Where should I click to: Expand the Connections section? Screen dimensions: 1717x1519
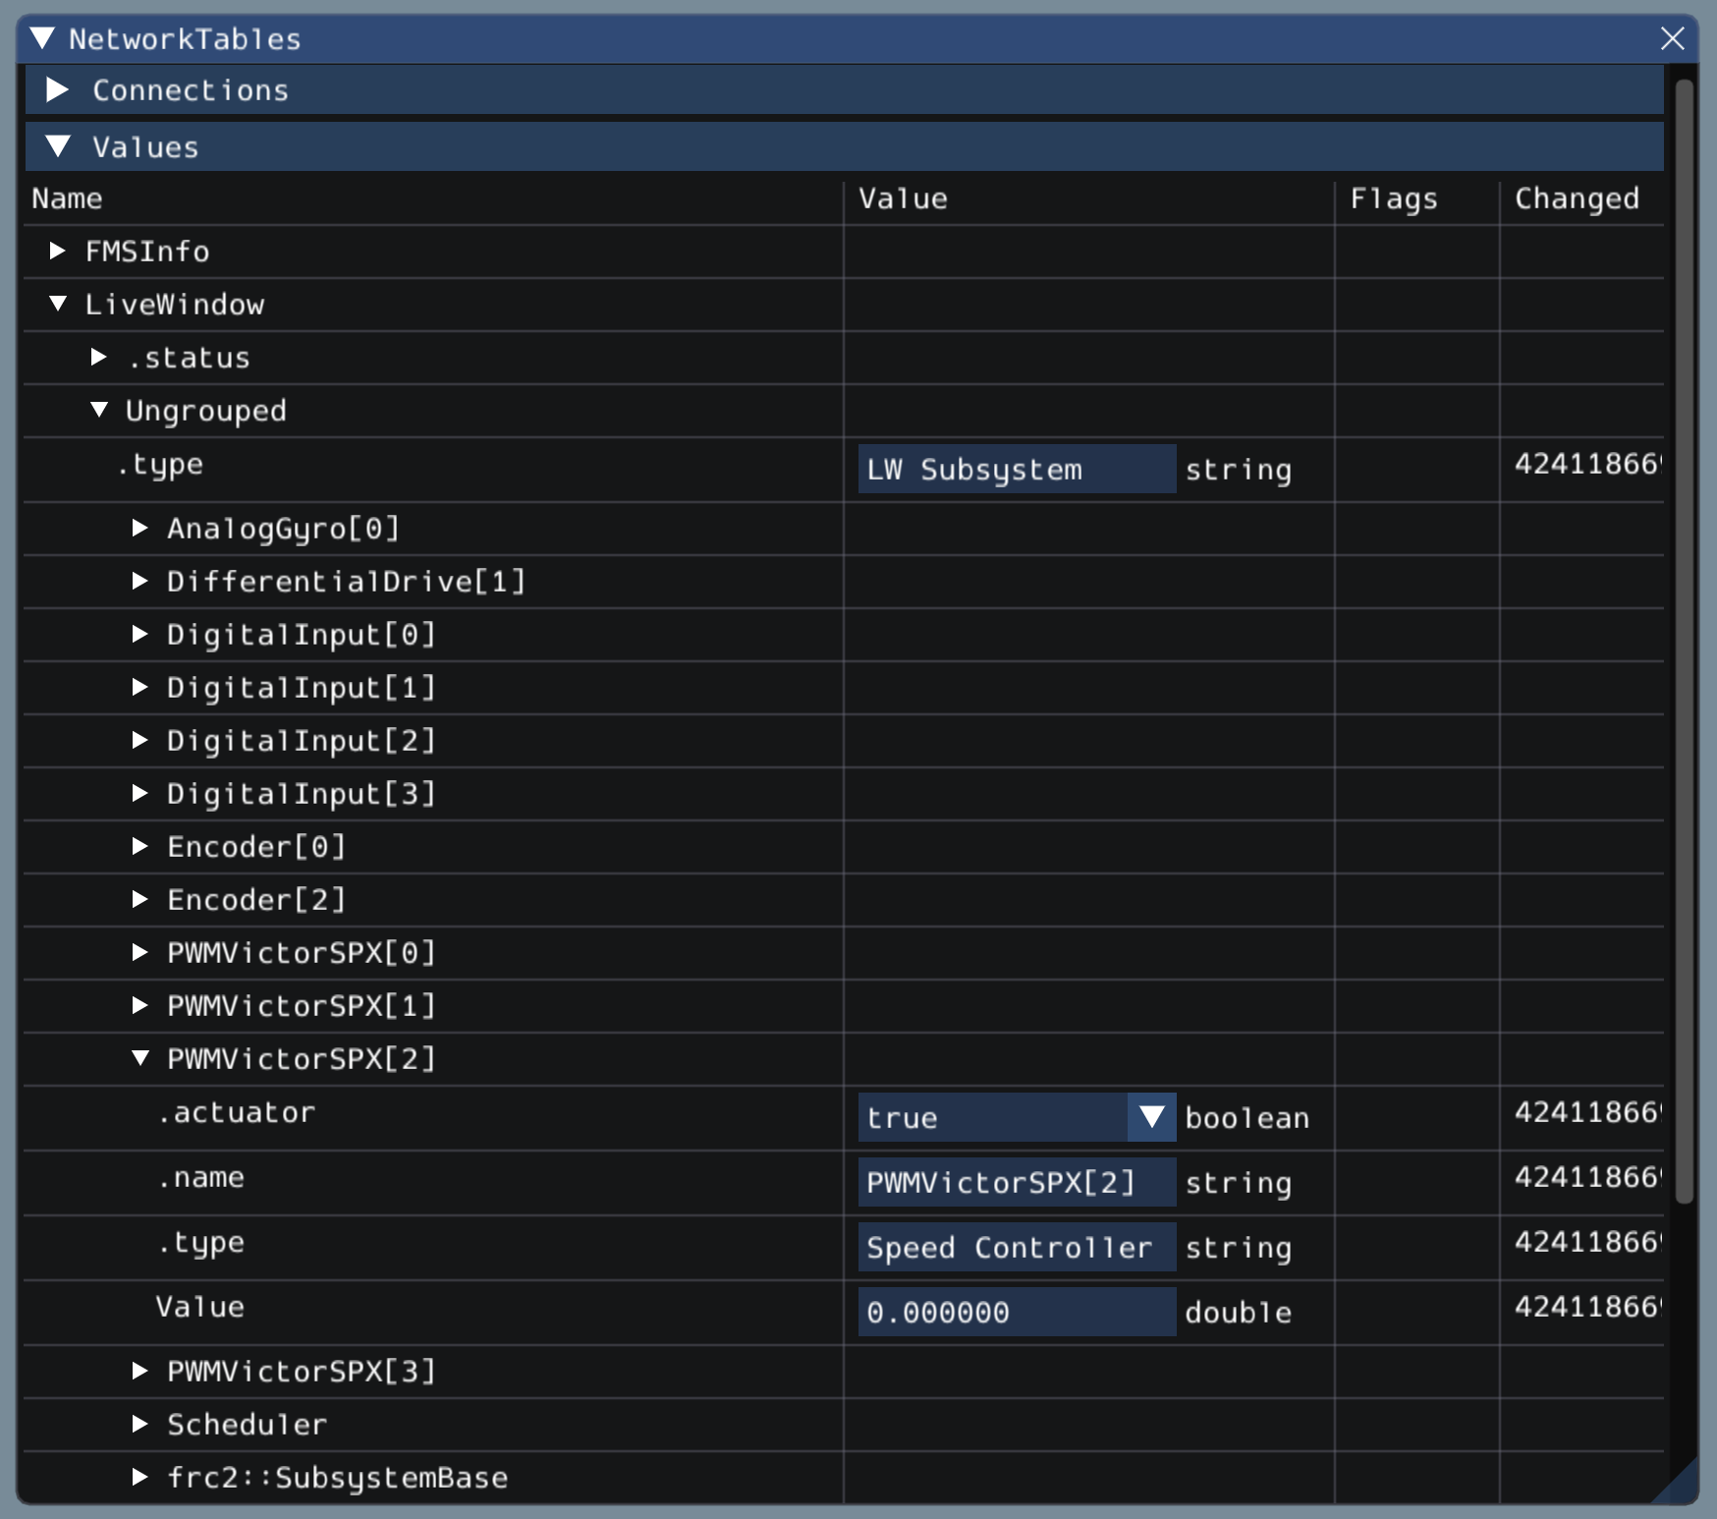[x=58, y=90]
